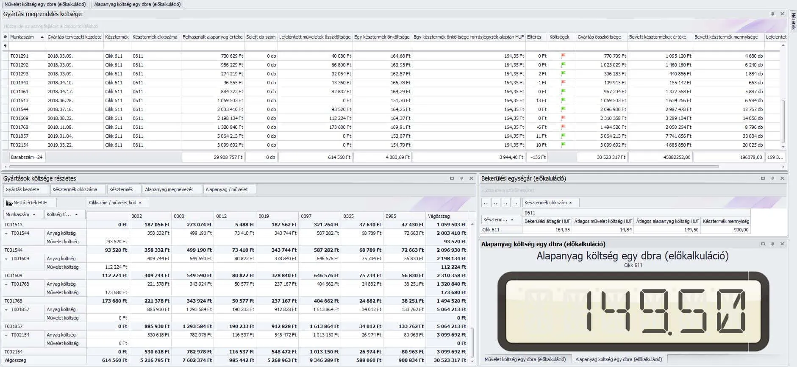
Task: Maximize the Alapanyag költség gauge panel
Action: pyautogui.click(x=763, y=244)
